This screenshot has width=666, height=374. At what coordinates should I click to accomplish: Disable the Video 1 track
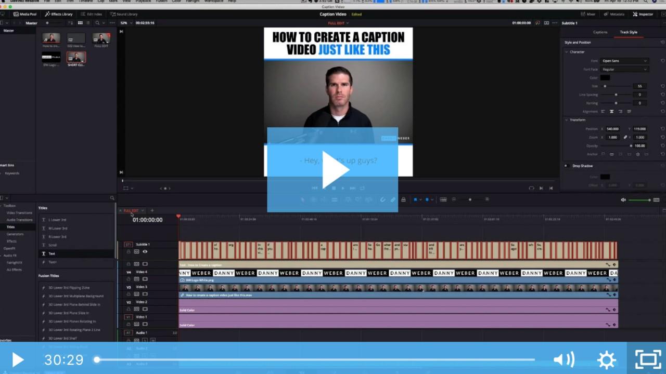[145, 324]
